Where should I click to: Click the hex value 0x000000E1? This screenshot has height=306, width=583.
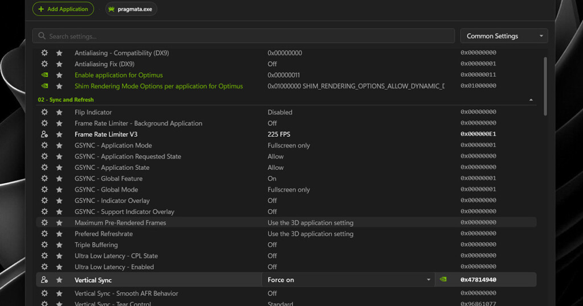point(478,134)
